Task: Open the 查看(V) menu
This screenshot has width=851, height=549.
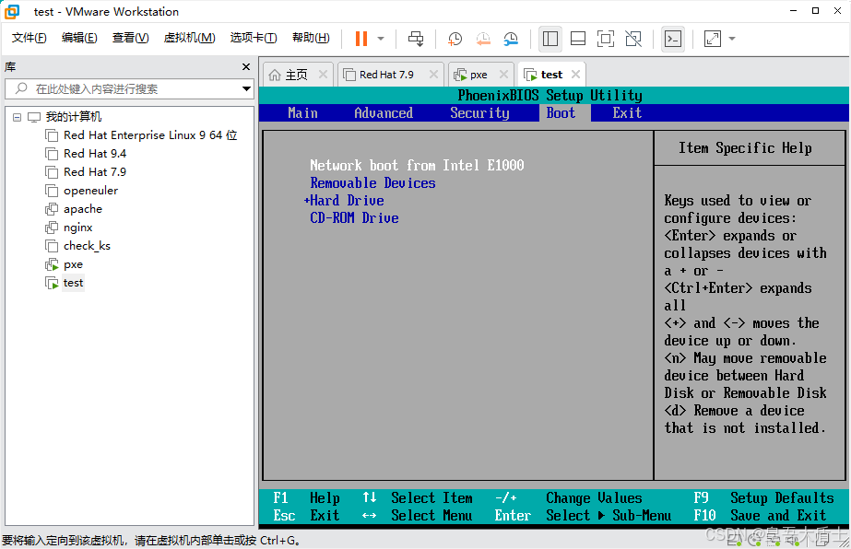Action: pos(130,38)
